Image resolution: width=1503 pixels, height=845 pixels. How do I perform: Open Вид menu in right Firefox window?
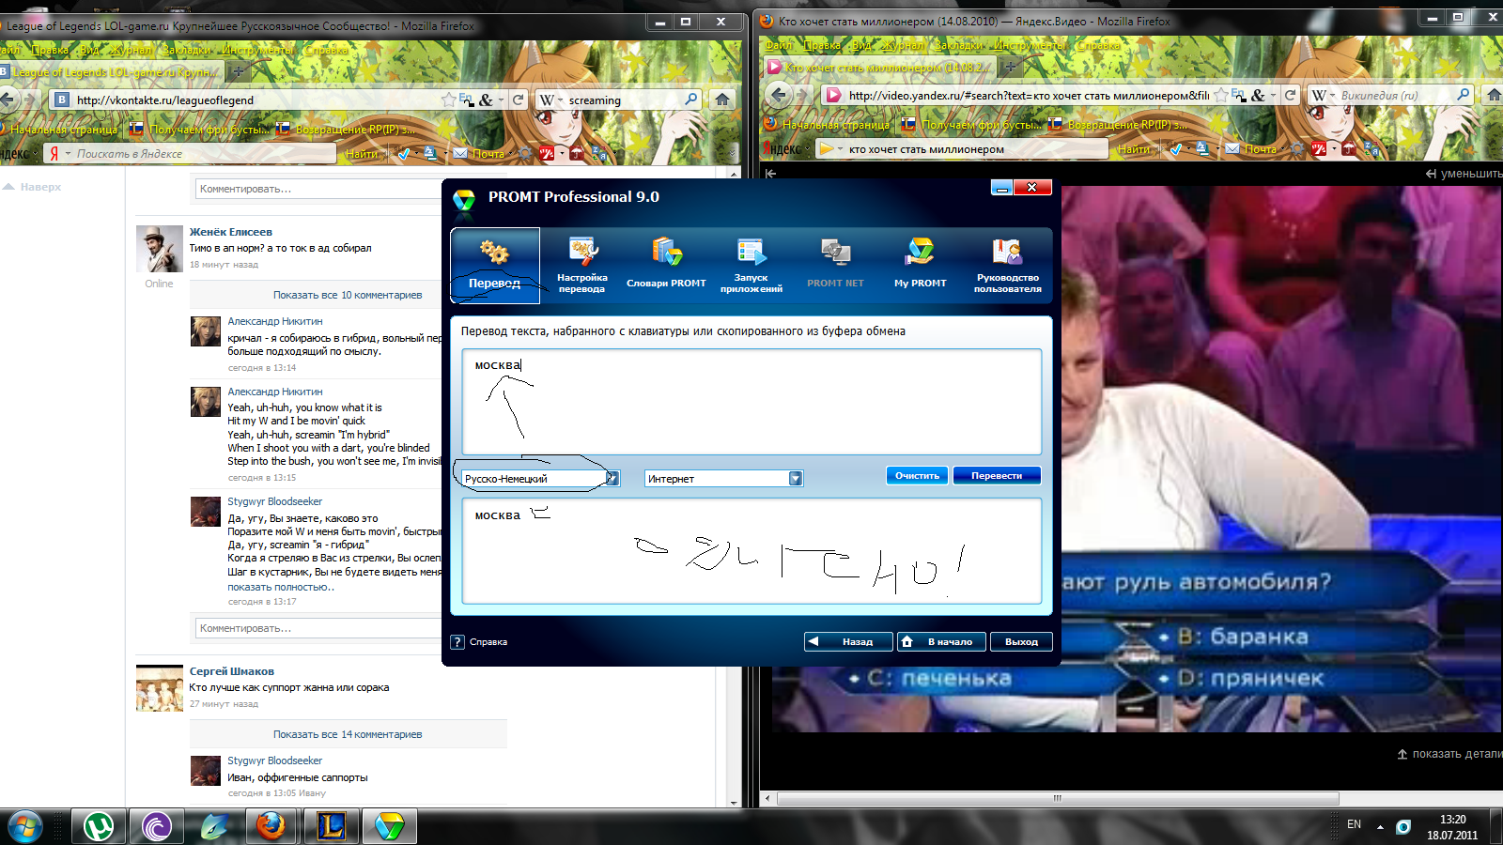click(861, 45)
